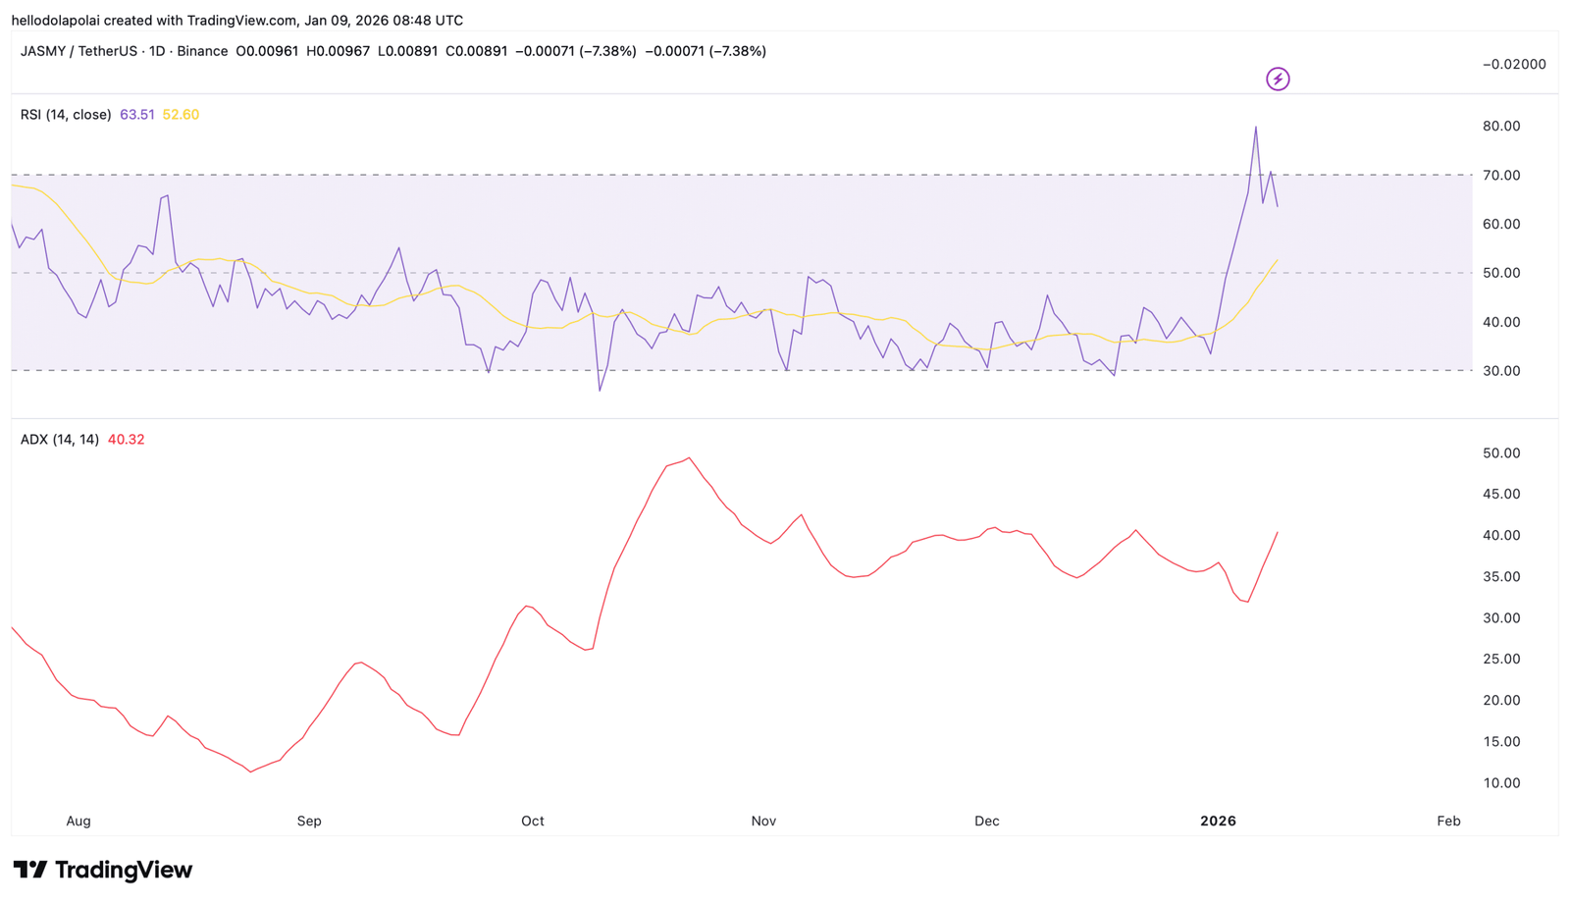The height and width of the screenshot is (904, 1570).
Task: Click the TradingView logo icon
Action: click(30, 870)
